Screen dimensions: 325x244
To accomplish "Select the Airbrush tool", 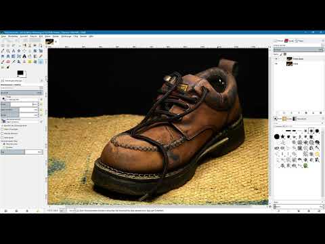I will click(14, 62).
